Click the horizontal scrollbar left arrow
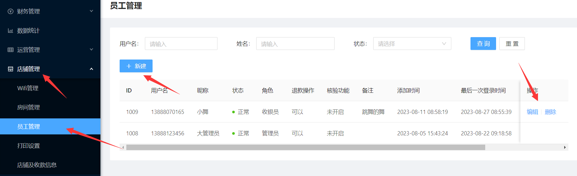Image resolution: width=577 pixels, height=176 pixels. tap(123, 148)
